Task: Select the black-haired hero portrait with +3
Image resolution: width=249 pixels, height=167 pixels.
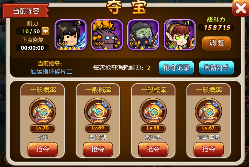Action: (70, 35)
